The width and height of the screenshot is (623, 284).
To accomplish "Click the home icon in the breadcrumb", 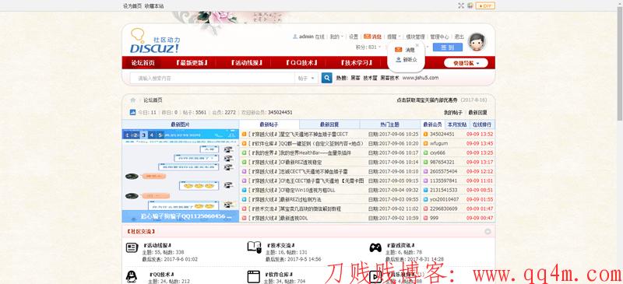I will [133, 100].
